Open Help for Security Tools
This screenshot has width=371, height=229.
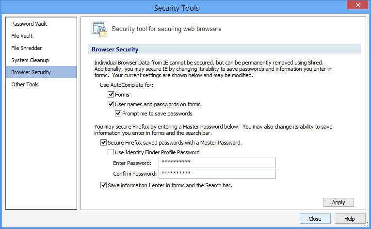350,219
